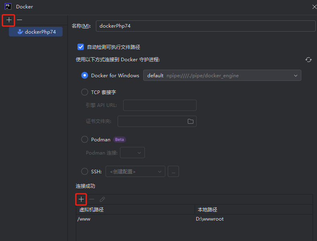Add a new Docker configuration

coord(9,20)
